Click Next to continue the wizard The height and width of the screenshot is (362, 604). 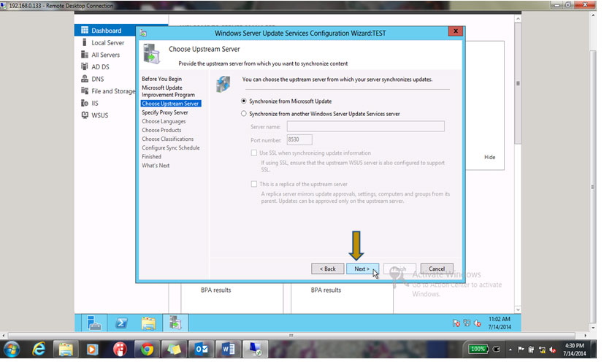coord(362,269)
